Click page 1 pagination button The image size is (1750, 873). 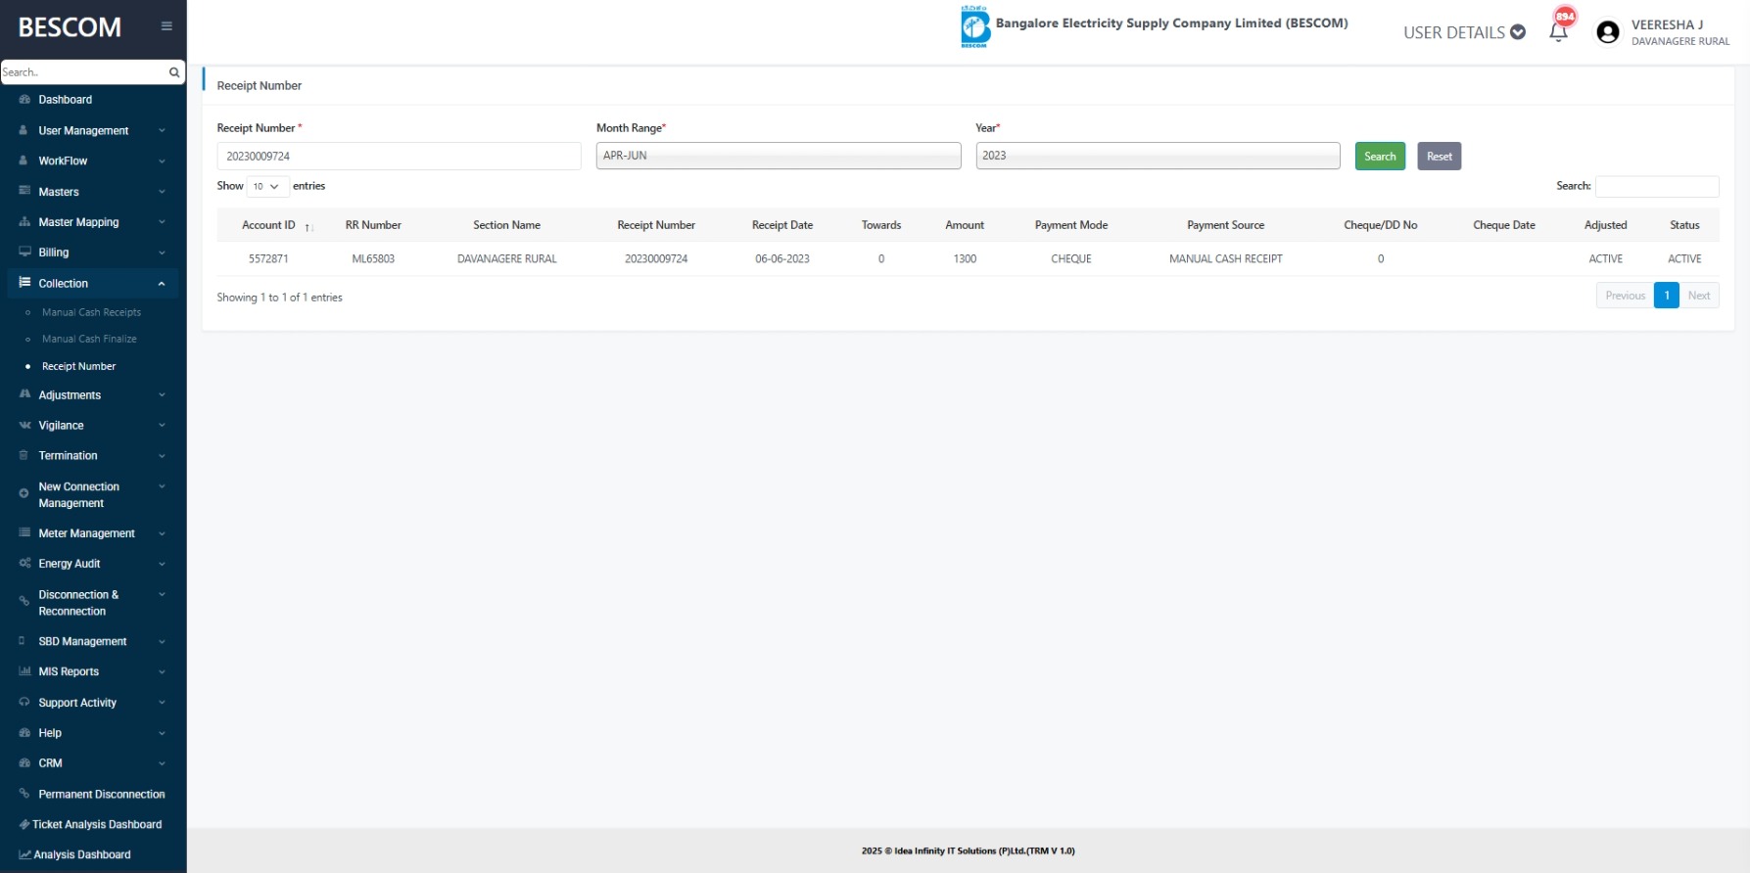coord(1667,296)
